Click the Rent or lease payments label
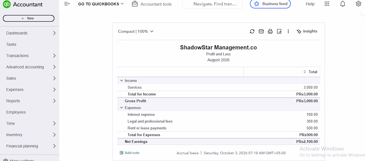 click(147, 128)
